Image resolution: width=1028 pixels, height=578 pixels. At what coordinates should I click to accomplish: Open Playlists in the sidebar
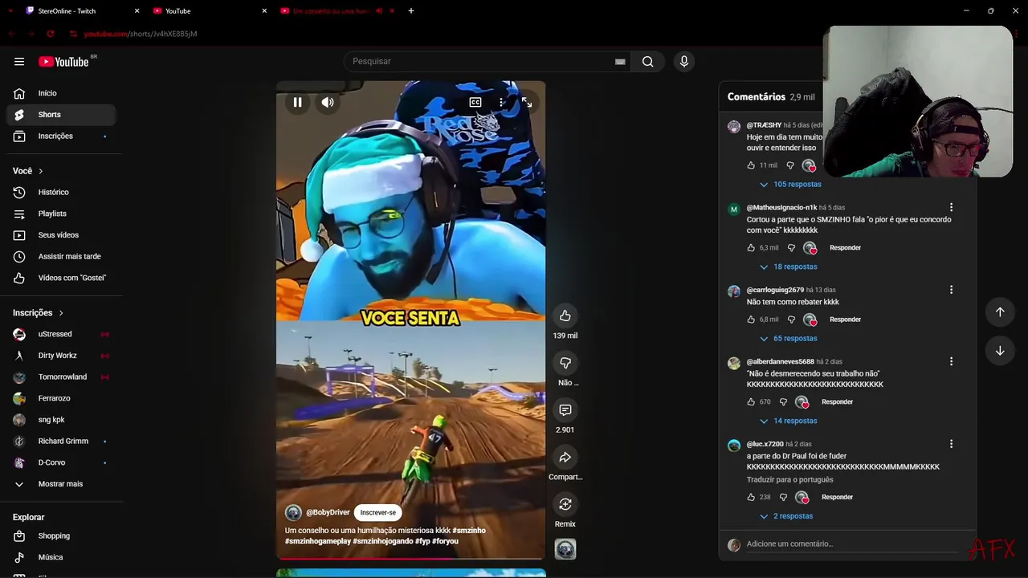[61, 214]
